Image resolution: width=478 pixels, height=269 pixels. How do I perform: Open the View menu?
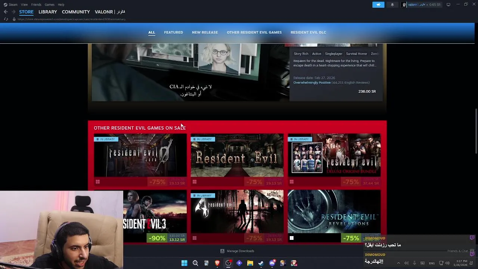coord(24,4)
